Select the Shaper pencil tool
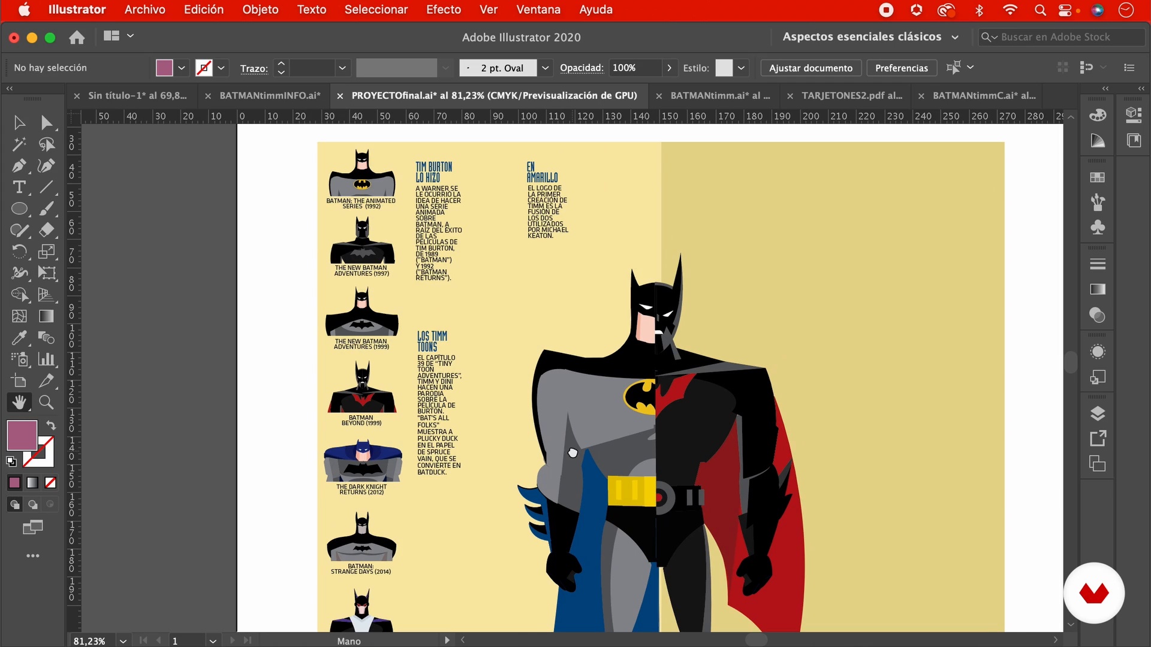 tap(19, 230)
